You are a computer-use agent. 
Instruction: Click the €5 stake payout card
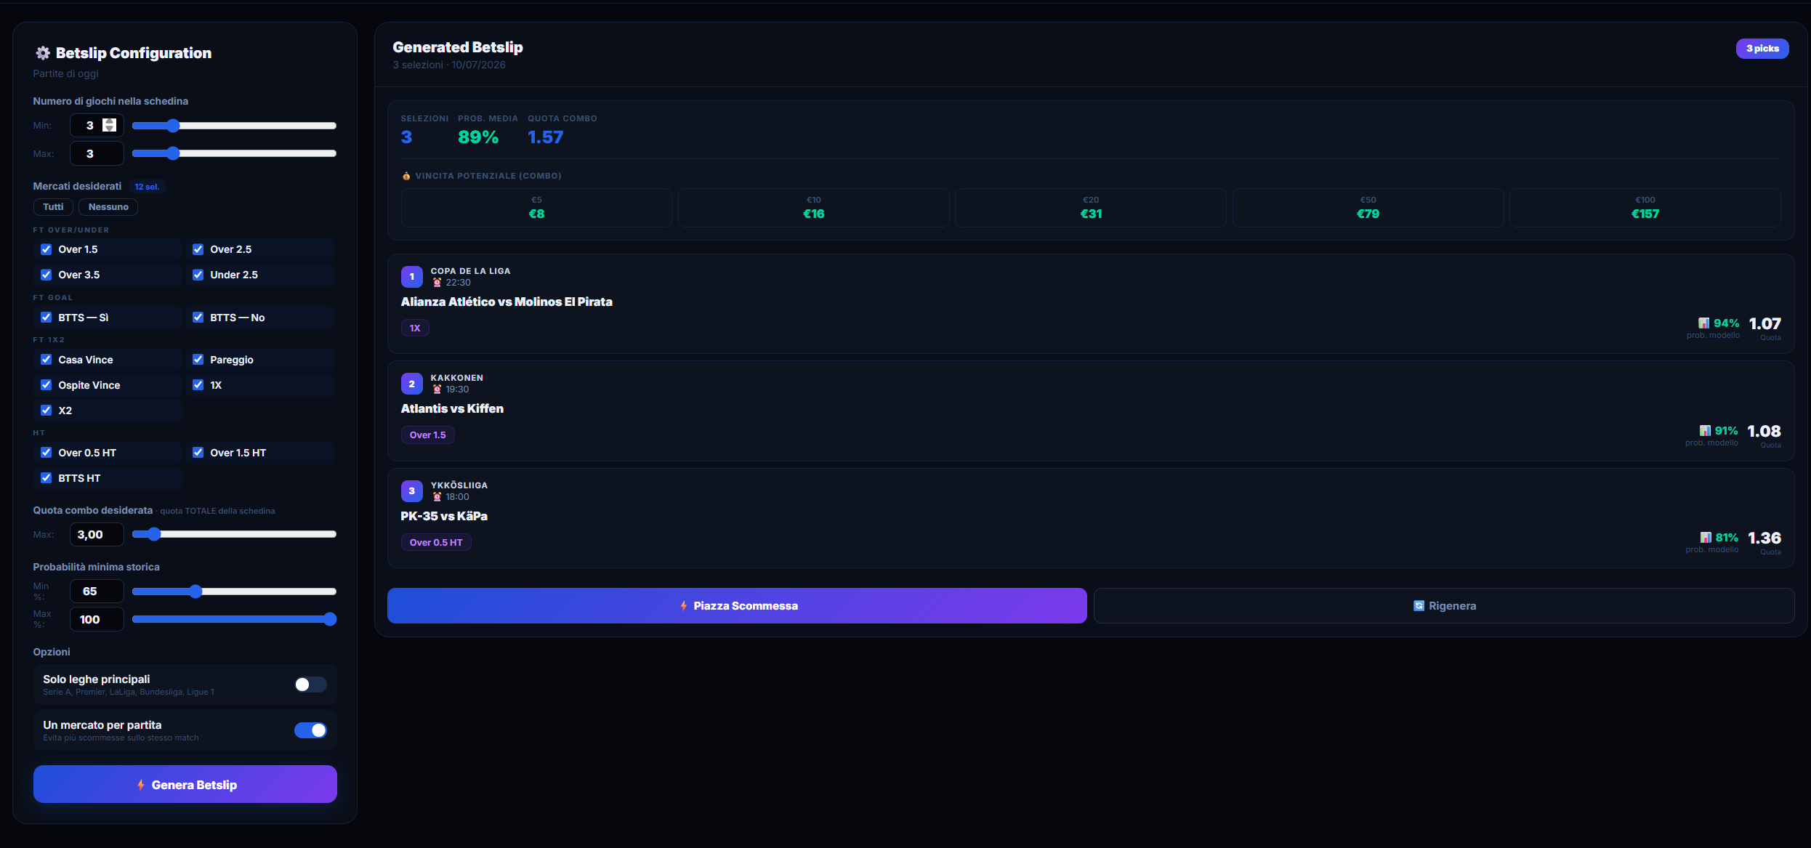pos(536,208)
